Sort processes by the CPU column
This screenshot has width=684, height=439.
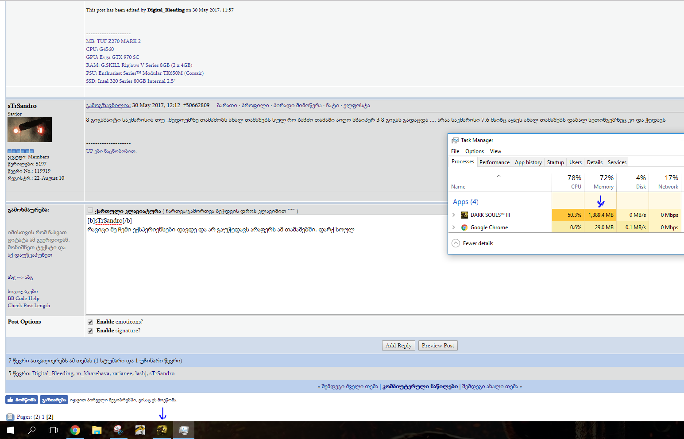(x=568, y=181)
